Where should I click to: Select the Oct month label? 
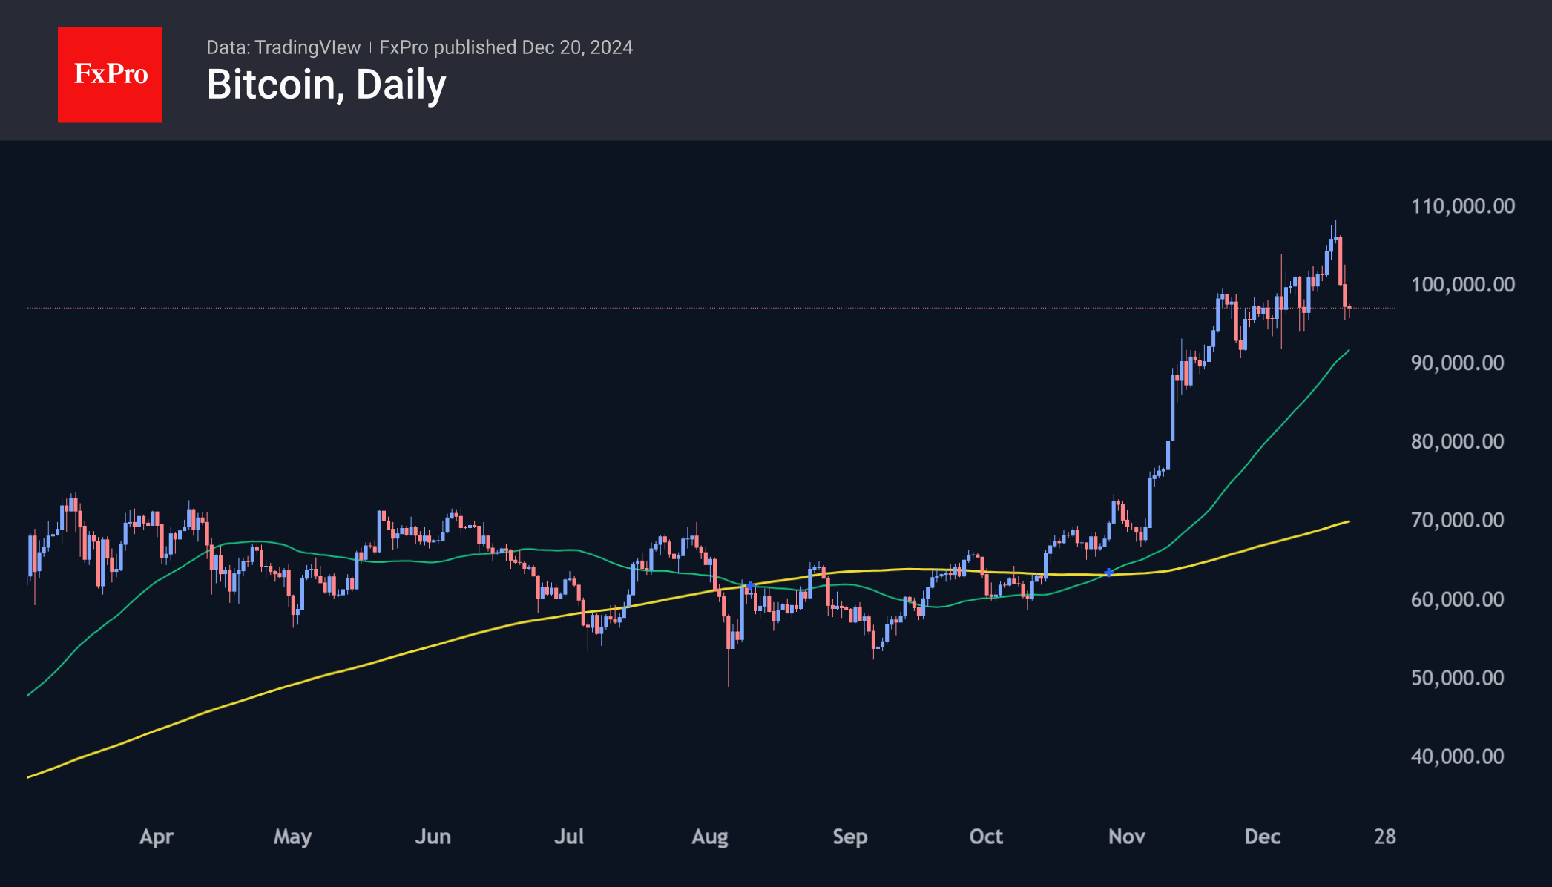click(x=986, y=837)
